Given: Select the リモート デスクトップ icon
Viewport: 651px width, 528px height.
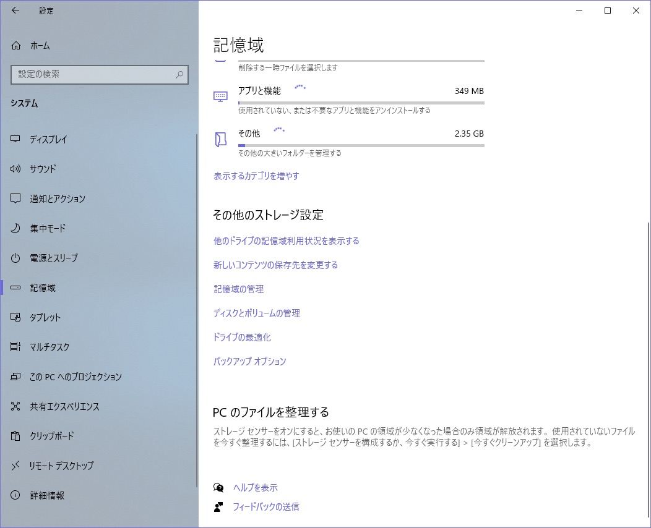Looking at the screenshot, I should coord(15,466).
